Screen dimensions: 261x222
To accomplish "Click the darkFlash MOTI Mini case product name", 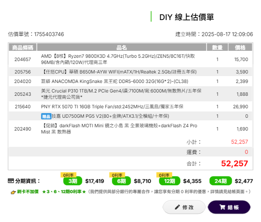I will [x=119, y=129].
